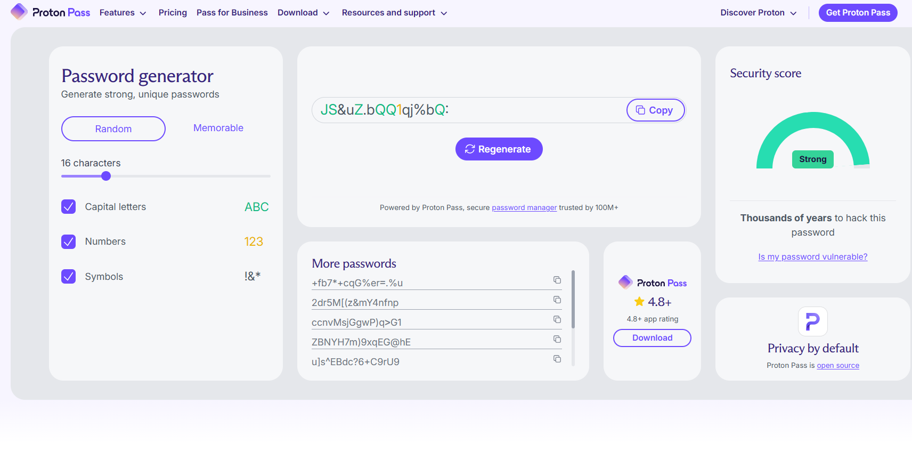This screenshot has width=912, height=467.
Task: Toggle the Numbers checkbox
Action: 69,241
